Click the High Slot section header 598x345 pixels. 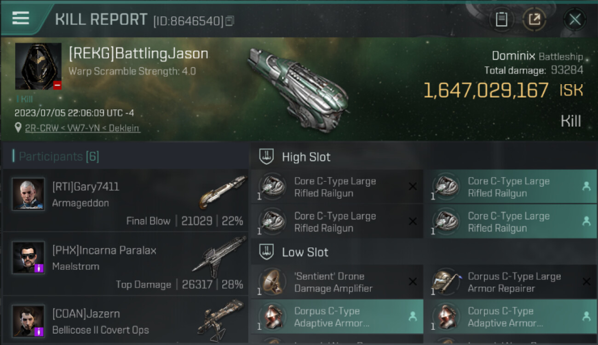(x=306, y=157)
